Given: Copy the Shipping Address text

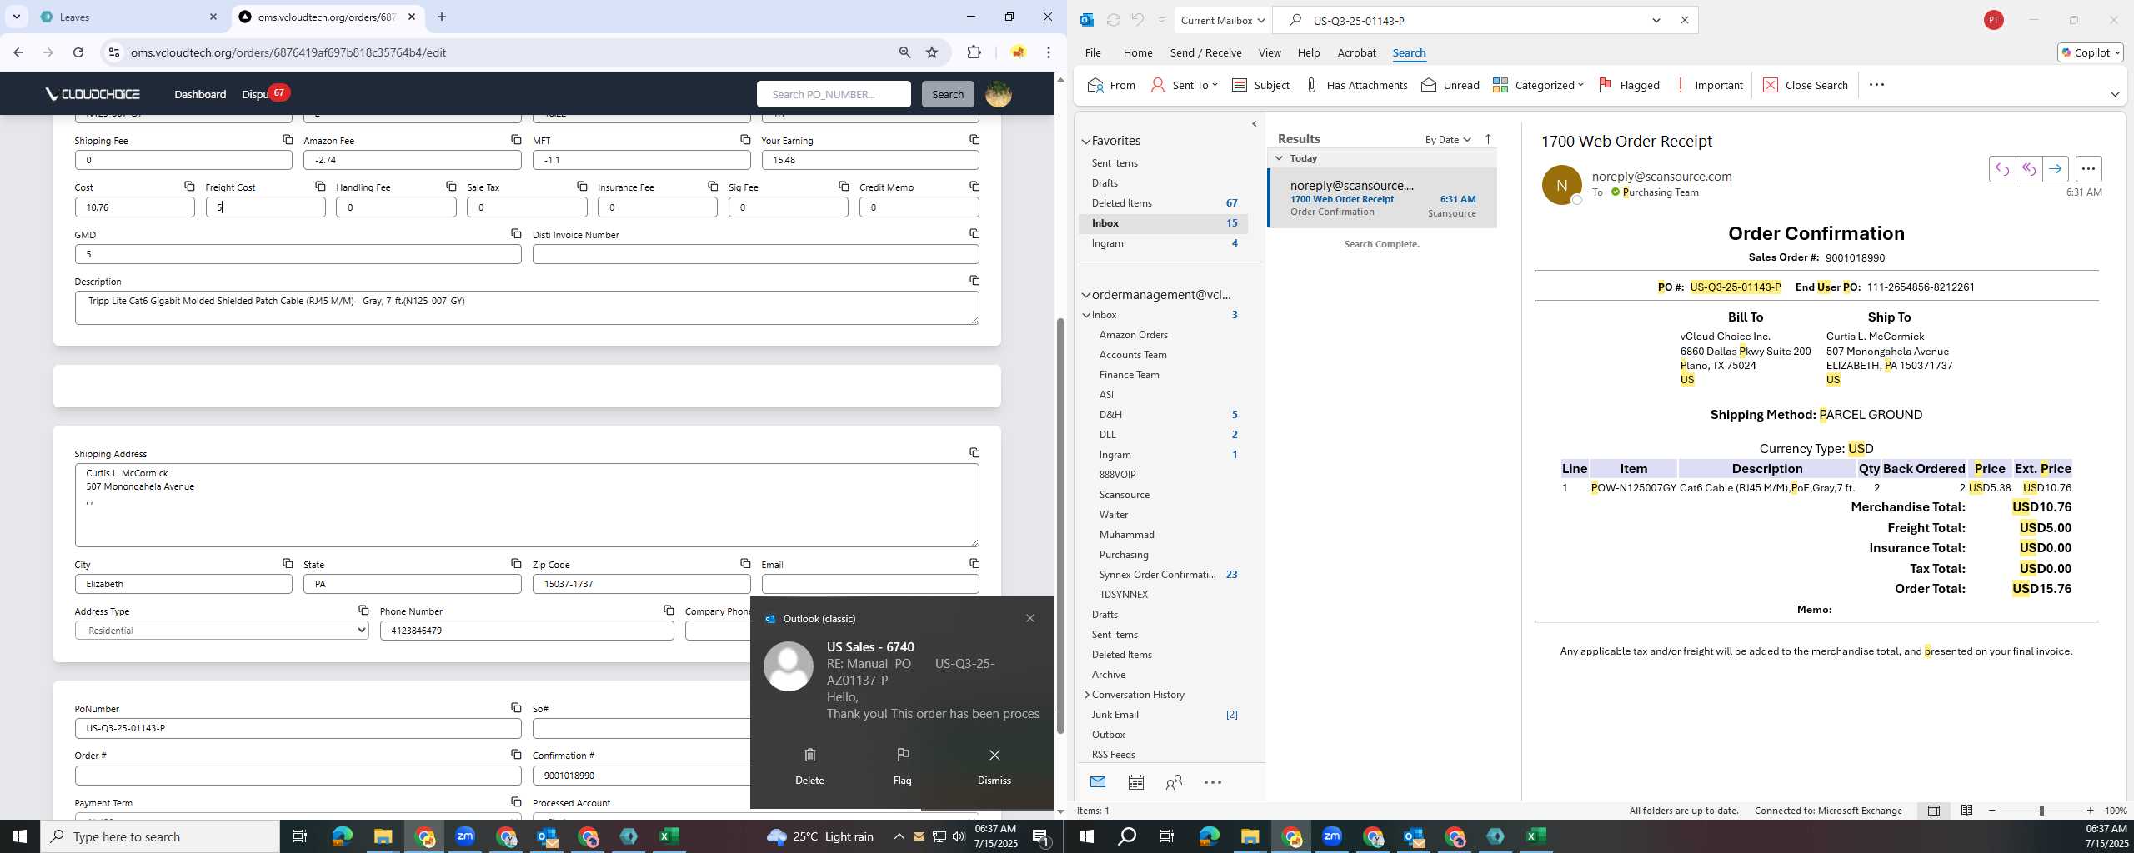Looking at the screenshot, I should (974, 452).
